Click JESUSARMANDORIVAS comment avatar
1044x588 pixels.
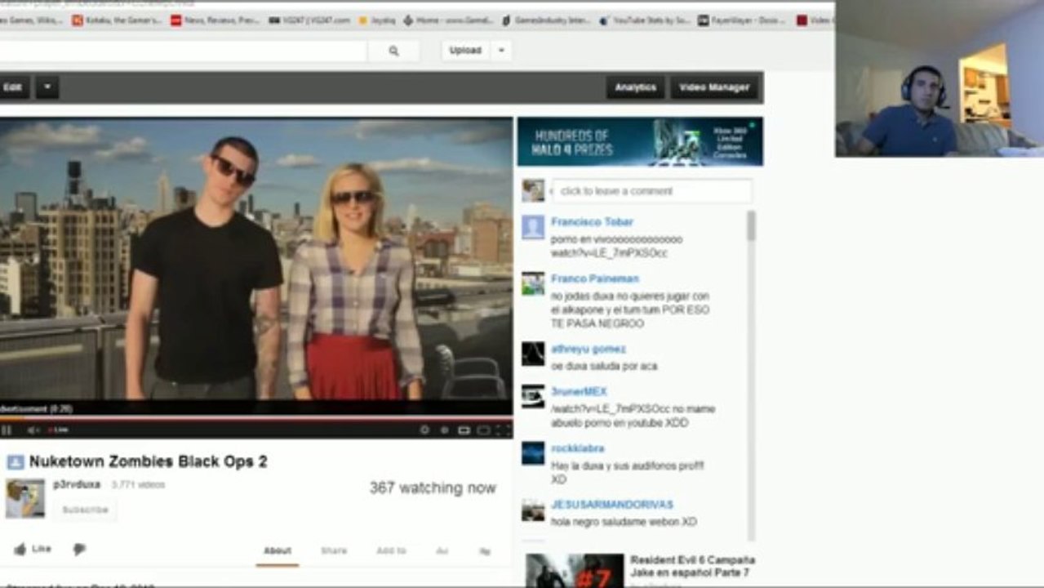click(533, 510)
